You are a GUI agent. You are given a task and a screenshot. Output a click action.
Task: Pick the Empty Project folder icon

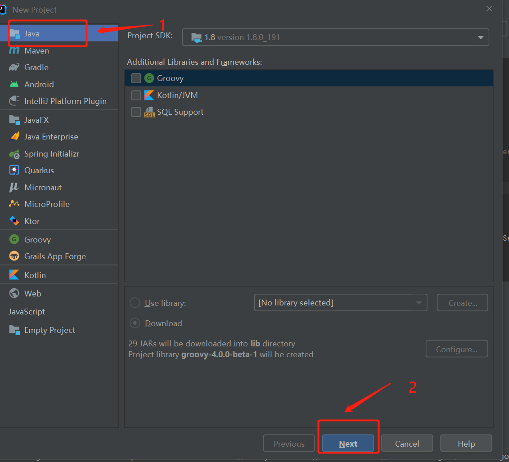click(x=14, y=330)
